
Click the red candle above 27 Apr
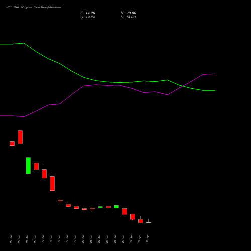[x=124, y=211]
